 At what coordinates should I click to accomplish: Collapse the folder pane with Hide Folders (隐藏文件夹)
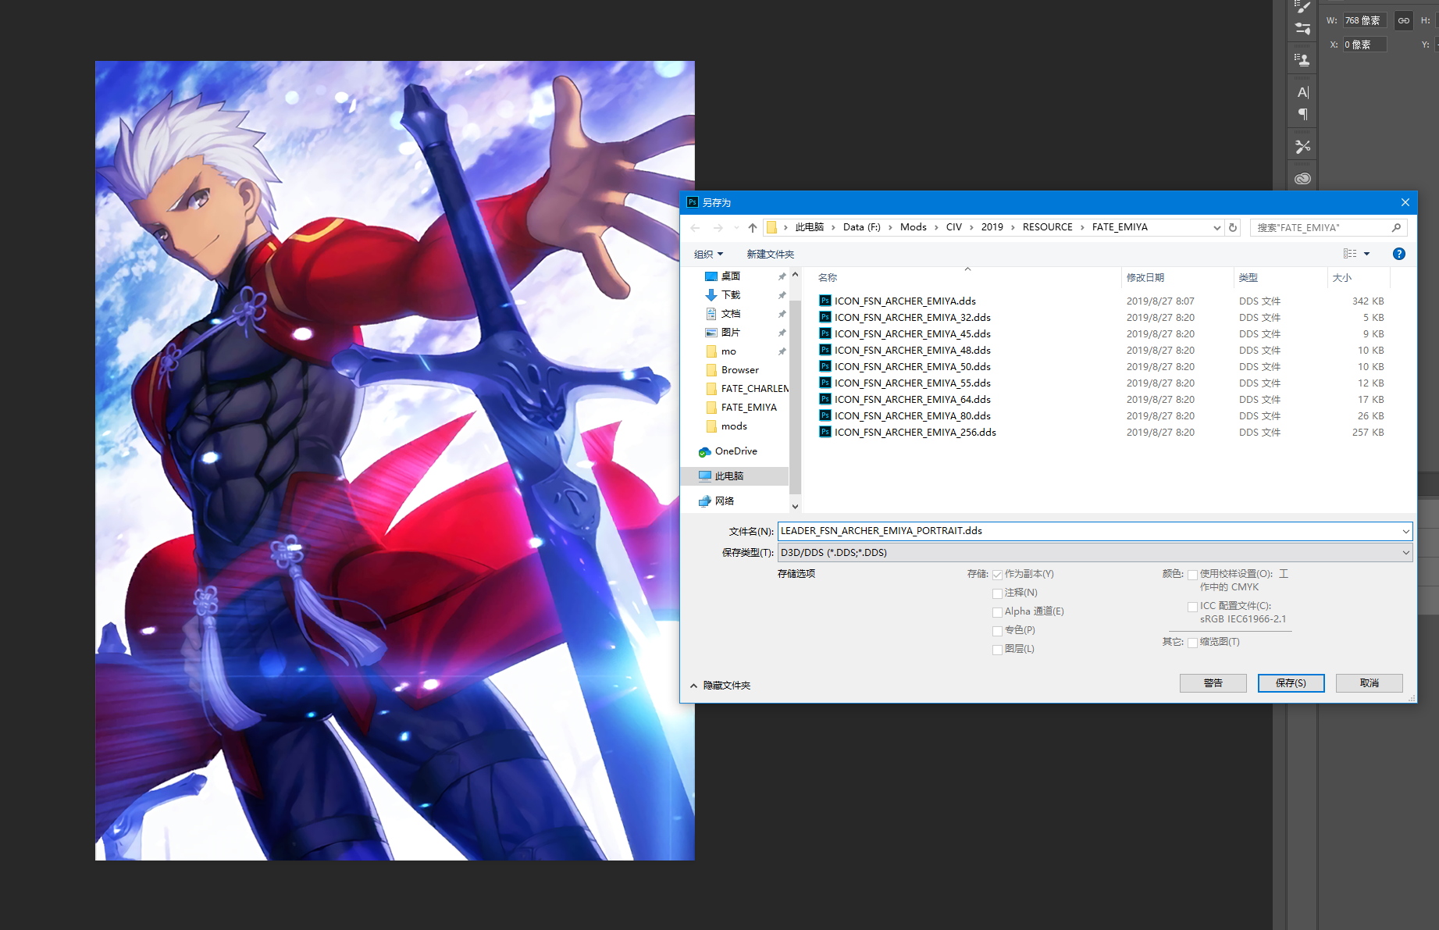tap(720, 686)
